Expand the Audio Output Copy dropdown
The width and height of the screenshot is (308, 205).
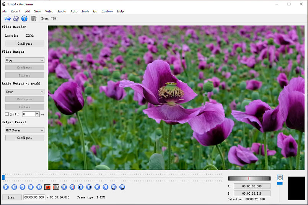pyautogui.click(x=25, y=92)
